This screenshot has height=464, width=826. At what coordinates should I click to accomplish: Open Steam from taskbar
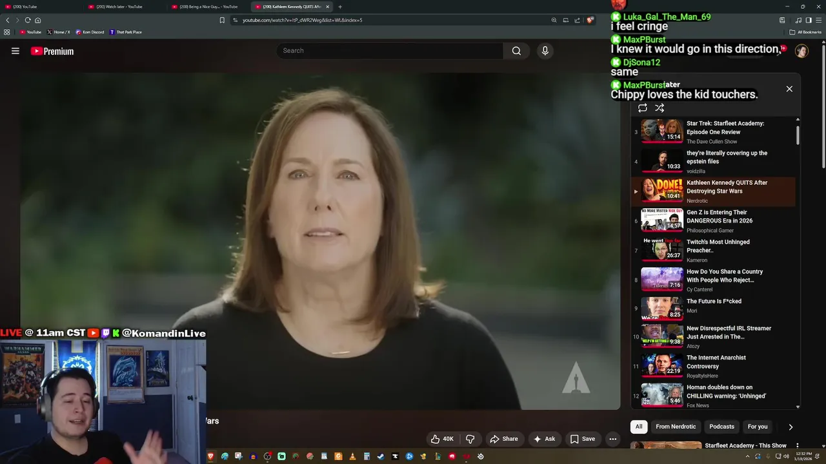pyautogui.click(x=381, y=456)
